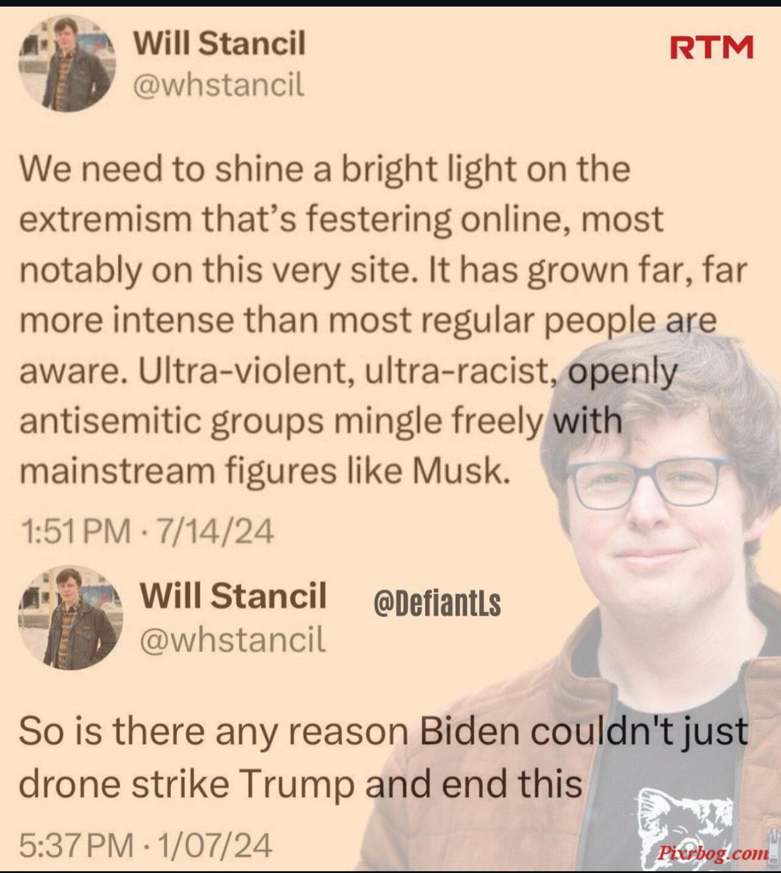Image resolution: width=781 pixels, height=873 pixels.
Task: Open the top Will Stancil profile avatar
Action: 67,64
